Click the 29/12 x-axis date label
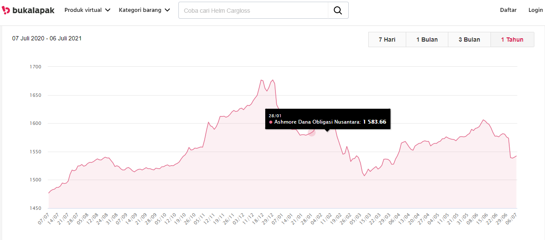 [268, 219]
